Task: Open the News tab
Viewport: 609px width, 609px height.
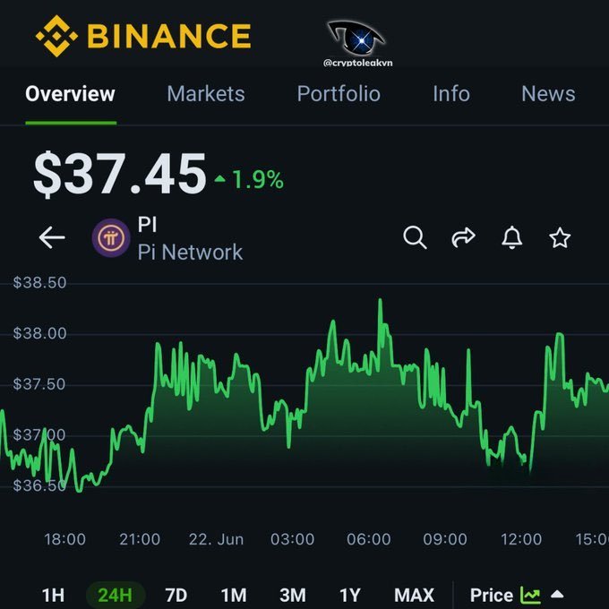Action: (548, 94)
